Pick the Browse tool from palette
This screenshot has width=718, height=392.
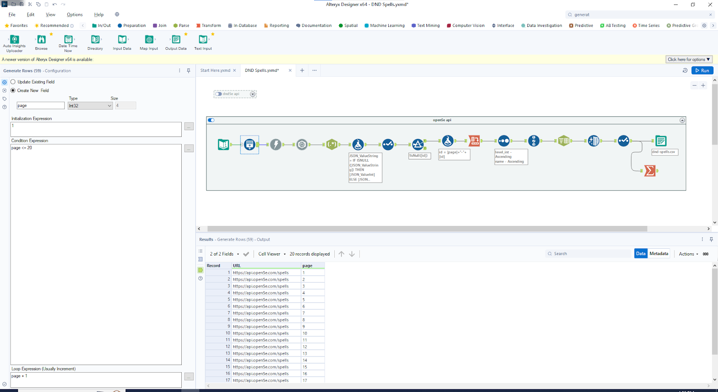pyautogui.click(x=41, y=42)
